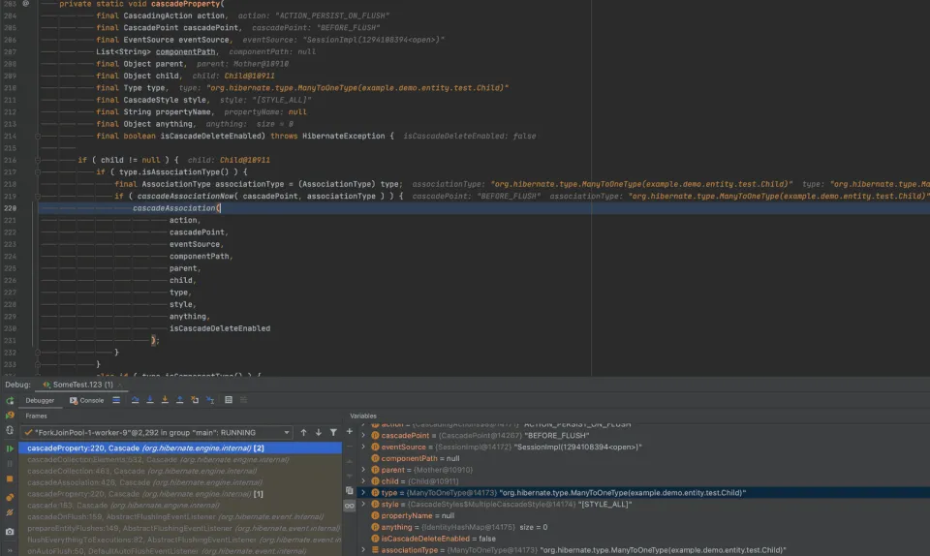Open the View Breakpoints icon
This screenshot has height=556, width=930.
(x=10, y=497)
